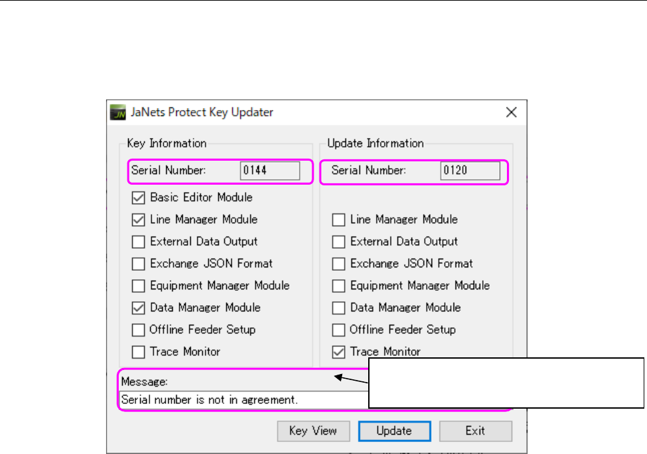Click the Exit button
This screenshot has width=647, height=454.
[475, 431]
